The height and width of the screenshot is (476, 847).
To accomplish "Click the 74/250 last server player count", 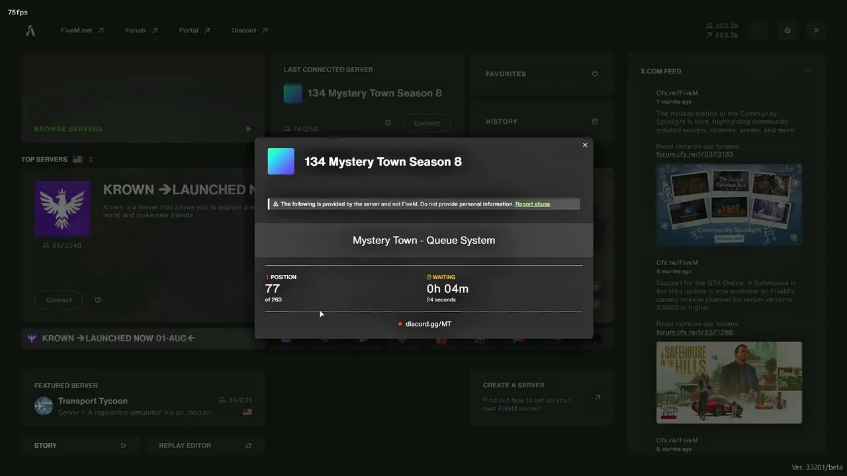I will [x=301, y=130].
